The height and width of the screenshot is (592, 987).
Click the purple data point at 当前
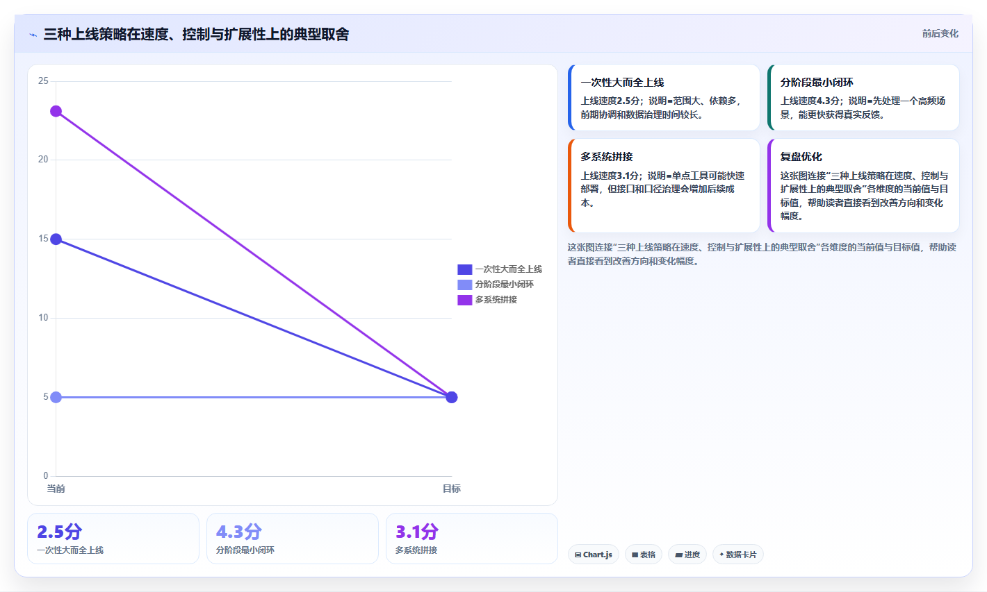click(x=56, y=111)
